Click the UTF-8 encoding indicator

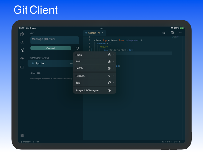pyautogui.click(x=177, y=142)
